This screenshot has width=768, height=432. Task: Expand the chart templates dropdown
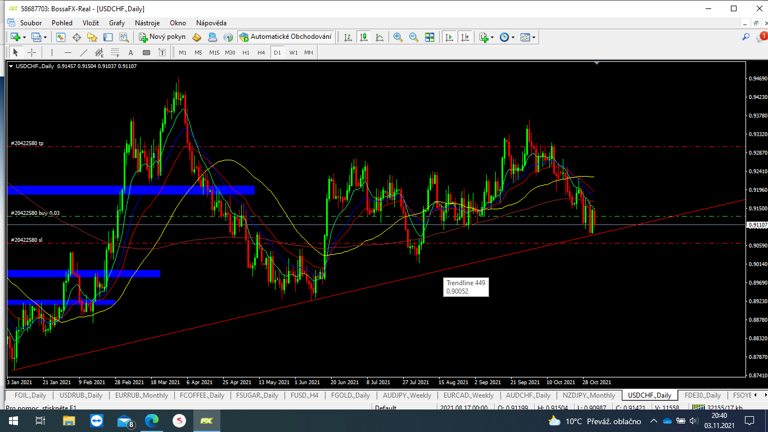pyautogui.click(x=534, y=37)
